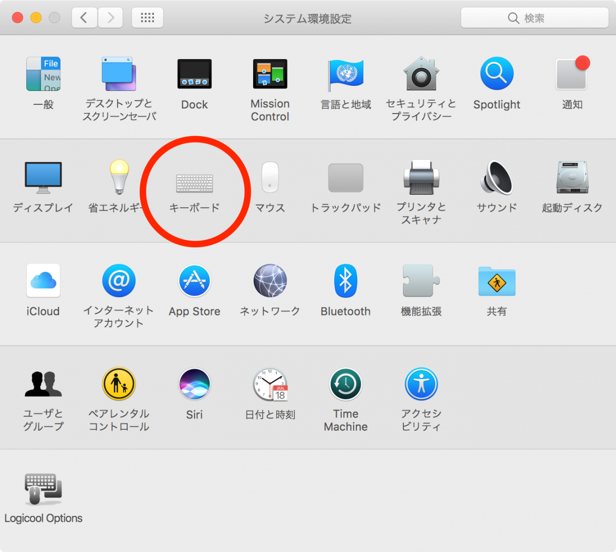
Task: Open ディスプレイ (Displays) preferences
Action: [43, 177]
